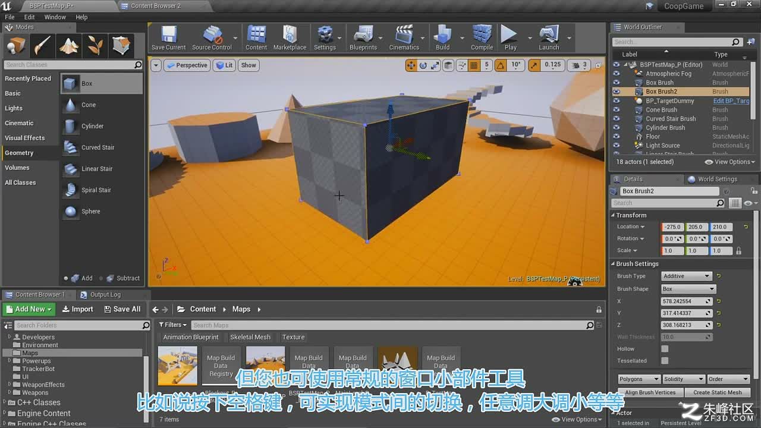Open the Lit view mode dropdown
This screenshot has width=761, height=428.
(224, 65)
